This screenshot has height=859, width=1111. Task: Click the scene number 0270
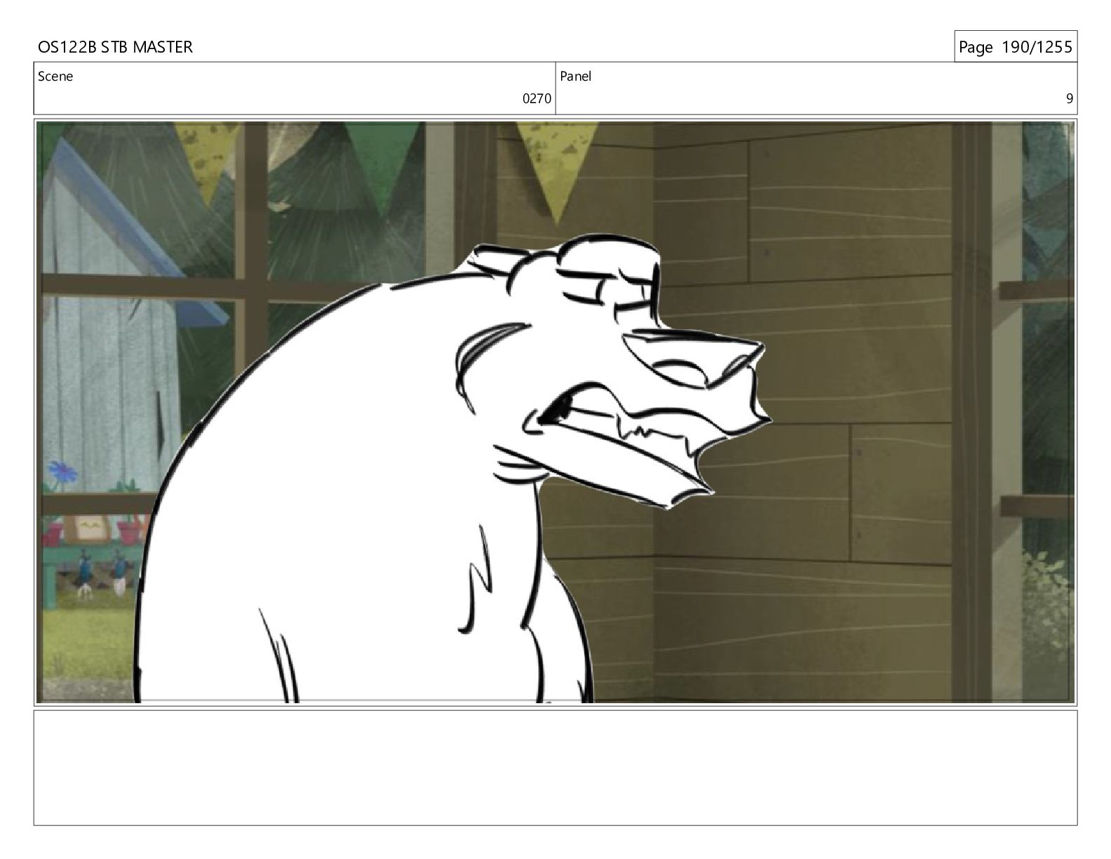click(537, 99)
